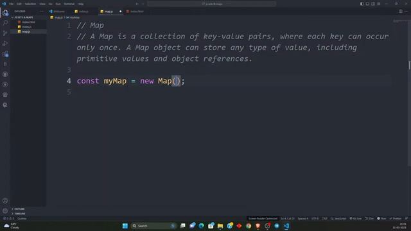Open notifications bell in status bar

tap(407, 218)
